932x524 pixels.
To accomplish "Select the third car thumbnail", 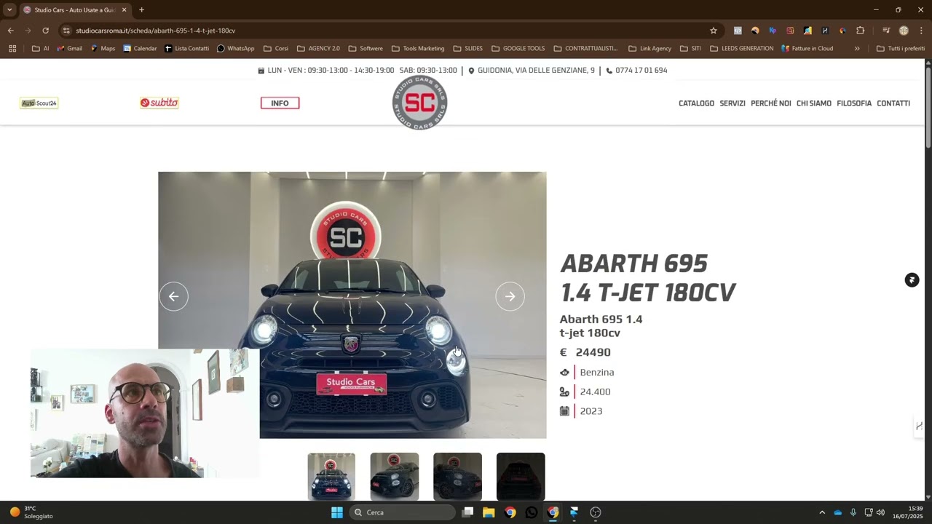I will (457, 477).
